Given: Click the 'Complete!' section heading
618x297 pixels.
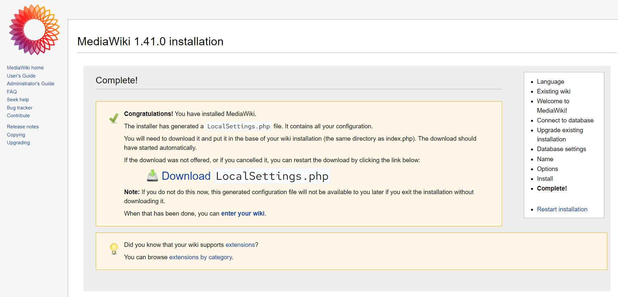Looking at the screenshot, I should (117, 80).
